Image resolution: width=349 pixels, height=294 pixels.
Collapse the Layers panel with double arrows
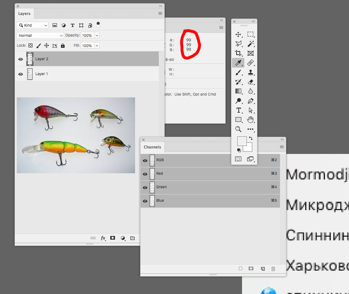161,6
